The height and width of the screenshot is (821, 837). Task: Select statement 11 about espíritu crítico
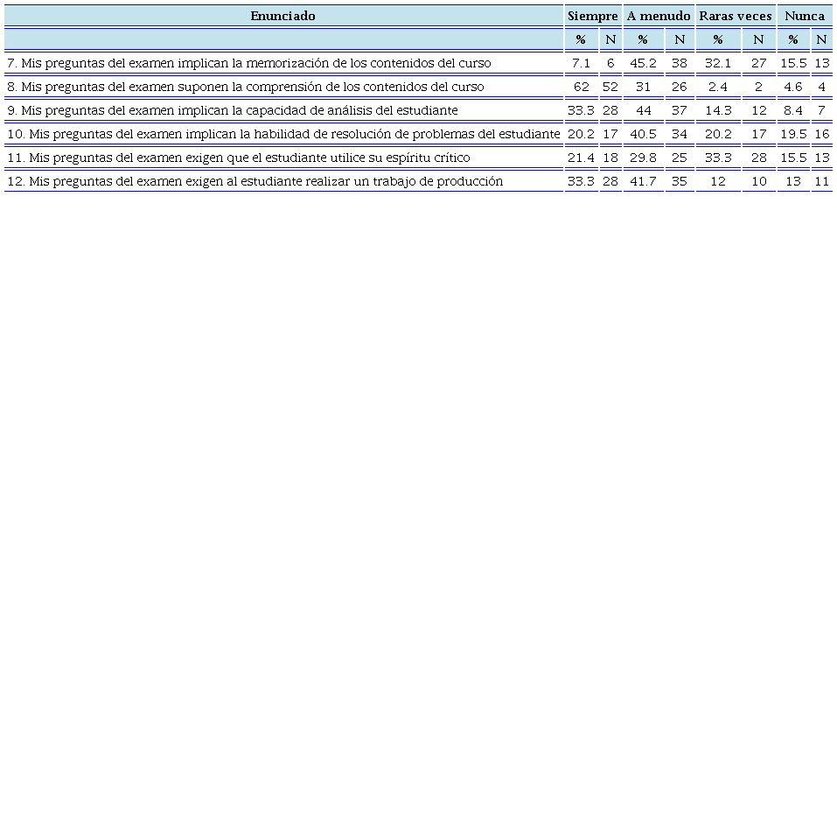pos(238,158)
